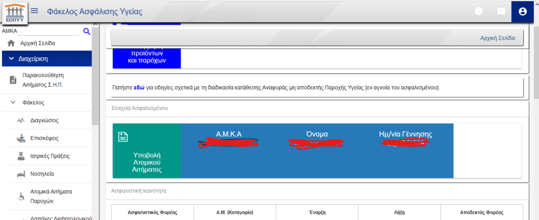Click the blue προϊόντων και παρόχων tile
The height and width of the screenshot is (220, 539).
[x=147, y=57]
